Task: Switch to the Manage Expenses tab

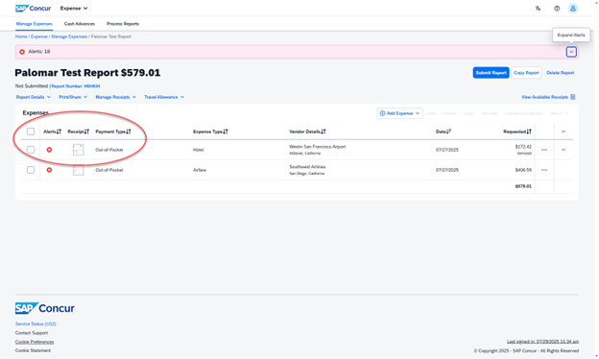Action: 34,24
